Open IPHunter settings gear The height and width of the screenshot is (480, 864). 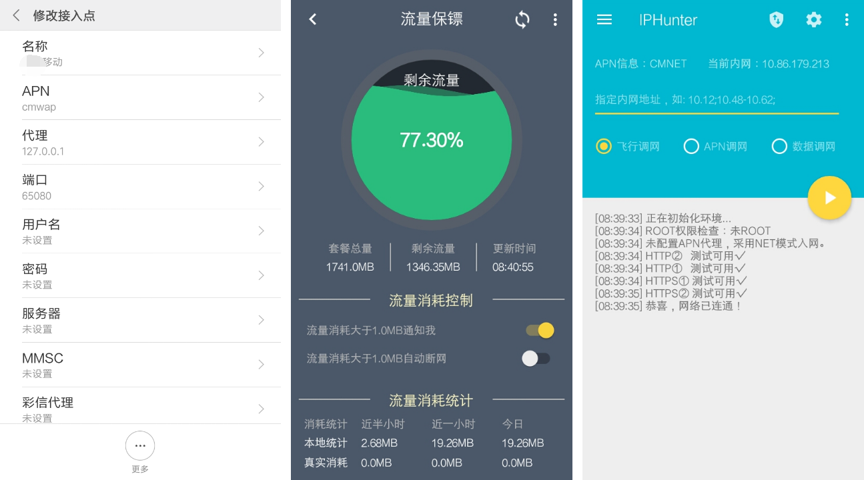click(x=814, y=19)
